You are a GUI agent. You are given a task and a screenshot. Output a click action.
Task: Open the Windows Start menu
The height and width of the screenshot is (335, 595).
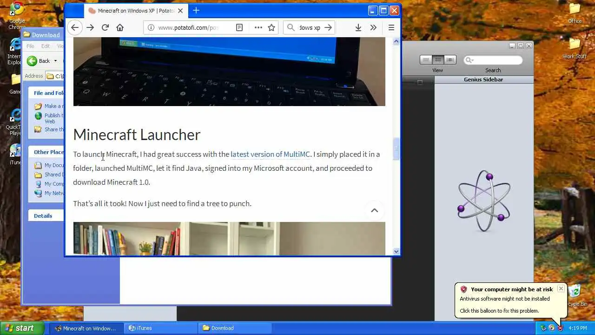click(x=22, y=328)
